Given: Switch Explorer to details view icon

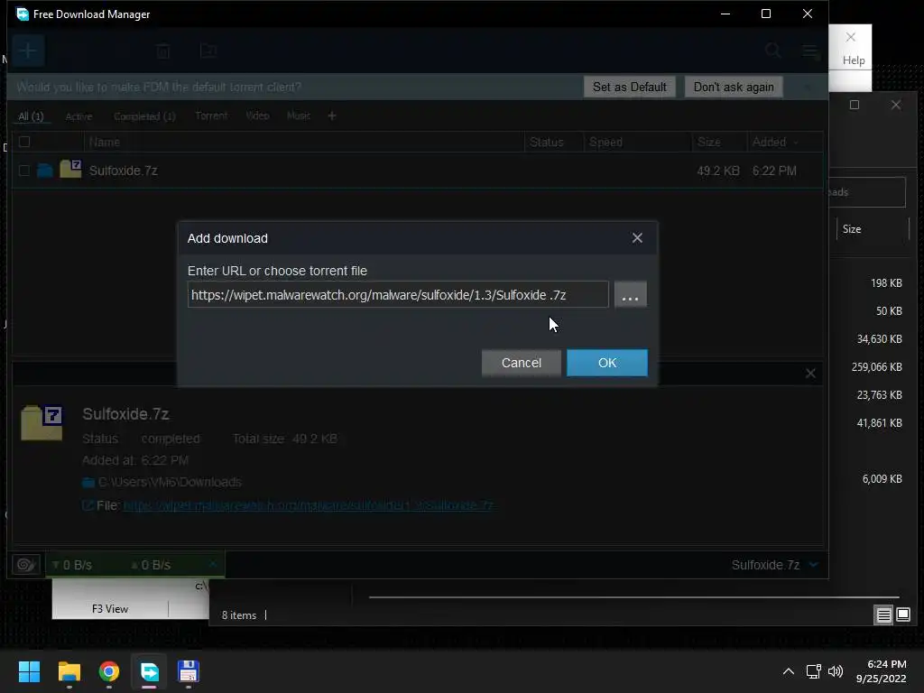Looking at the screenshot, I should pos(883,615).
